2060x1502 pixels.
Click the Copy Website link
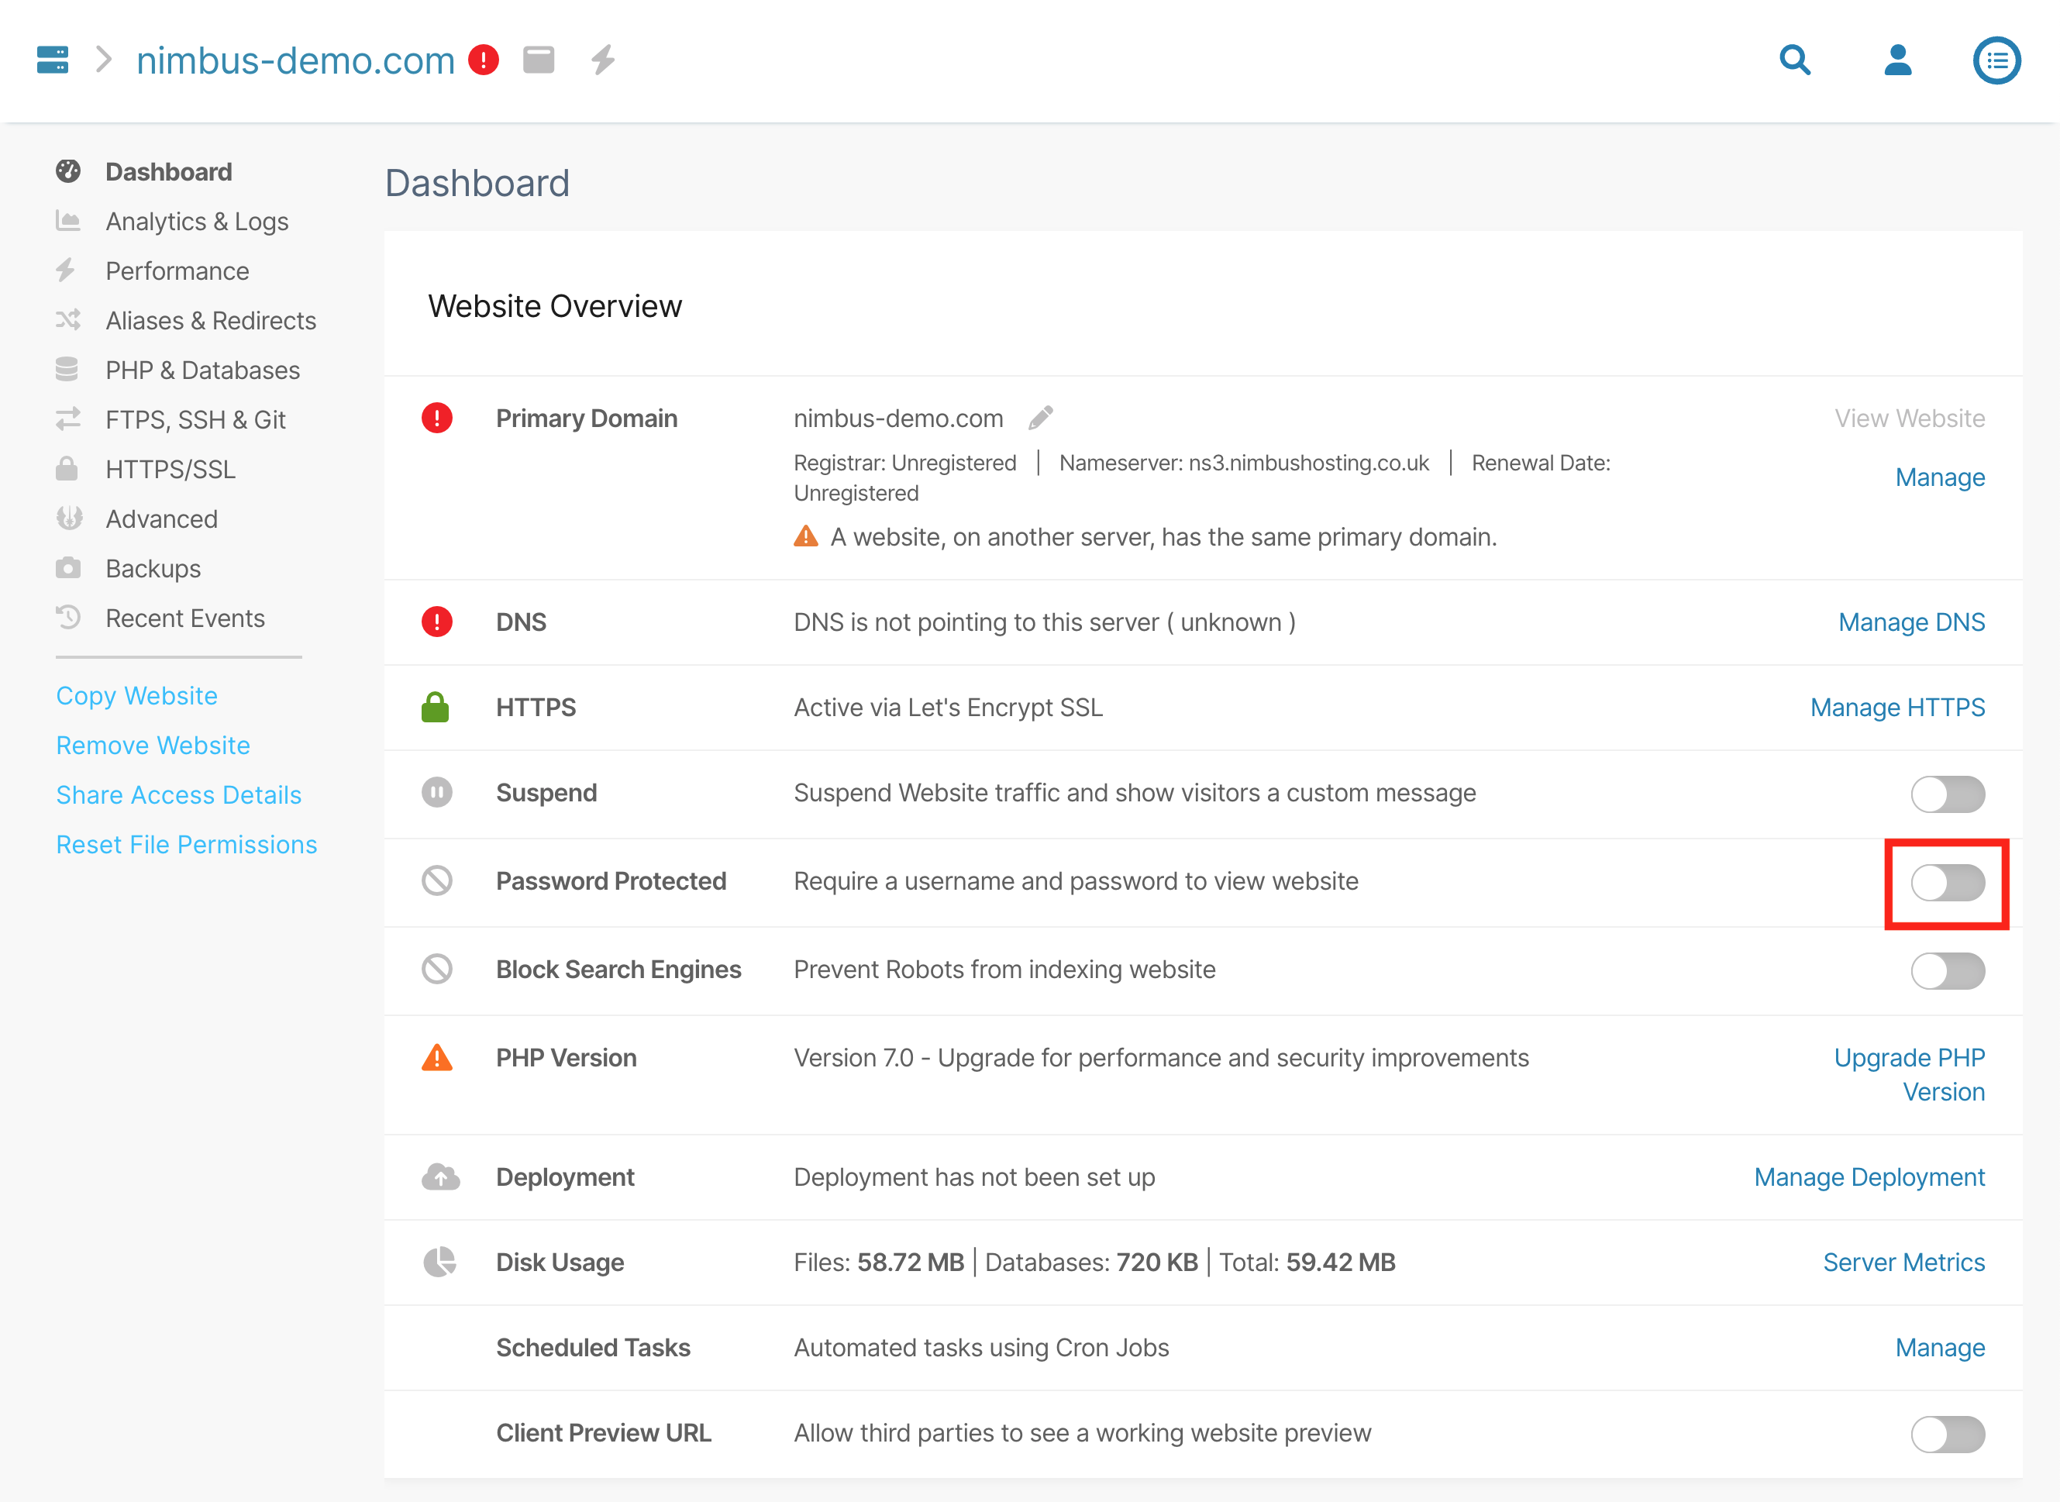point(136,695)
